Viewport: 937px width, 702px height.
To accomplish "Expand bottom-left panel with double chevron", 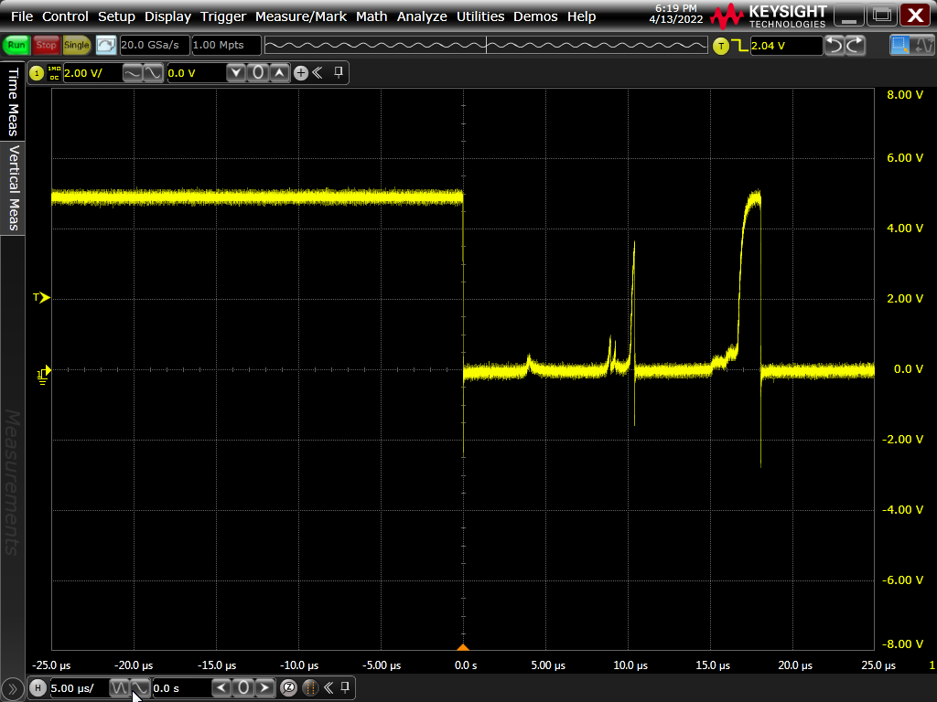I will pos(13,687).
